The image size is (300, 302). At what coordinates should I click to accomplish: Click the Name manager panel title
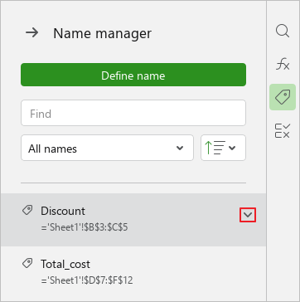pyautogui.click(x=102, y=33)
